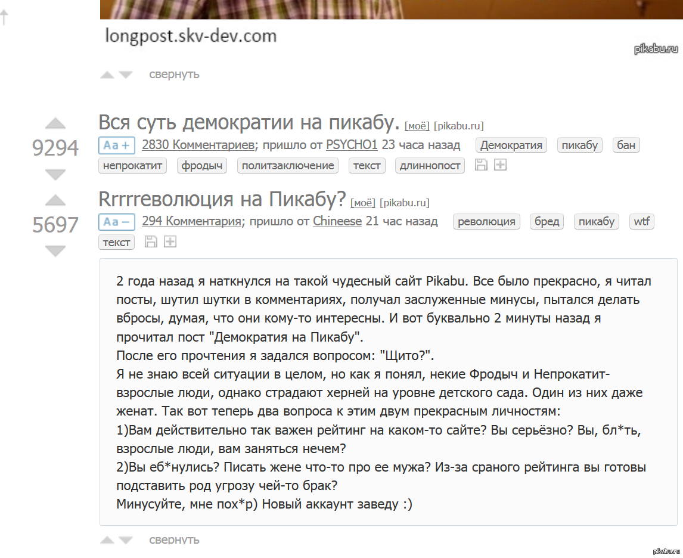Collapse text with Aa− toggle

(x=117, y=222)
